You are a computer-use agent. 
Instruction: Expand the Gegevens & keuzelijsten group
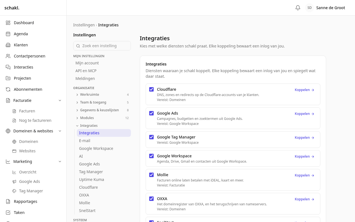103,110
